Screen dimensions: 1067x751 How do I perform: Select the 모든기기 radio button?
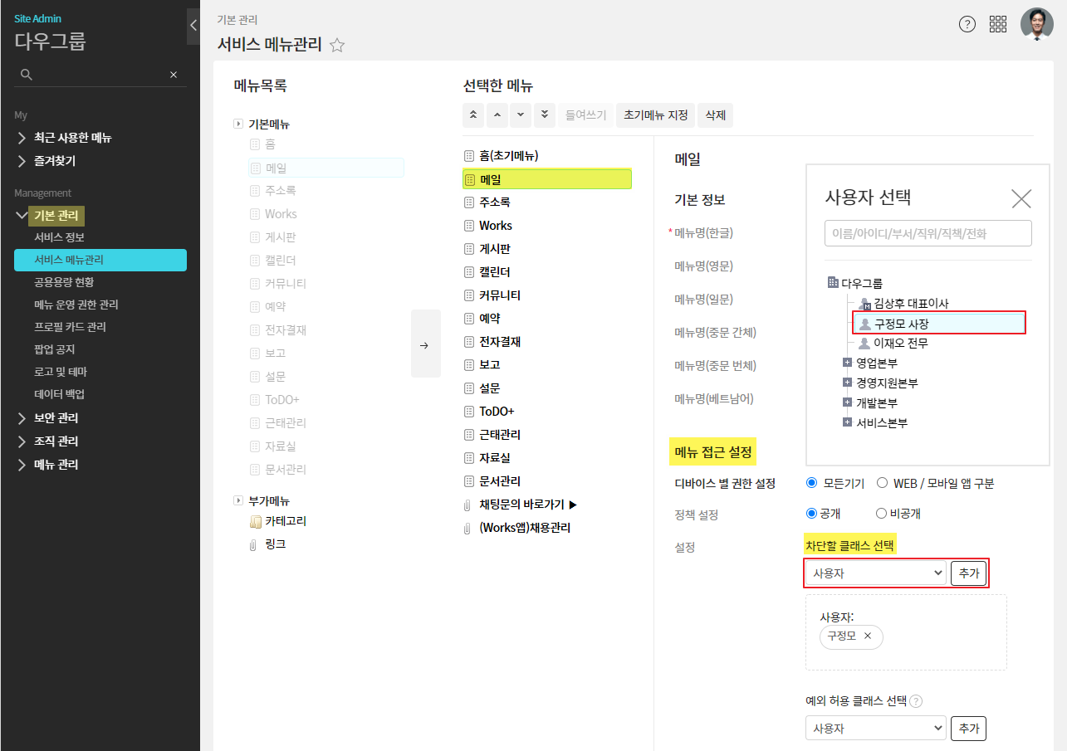812,483
